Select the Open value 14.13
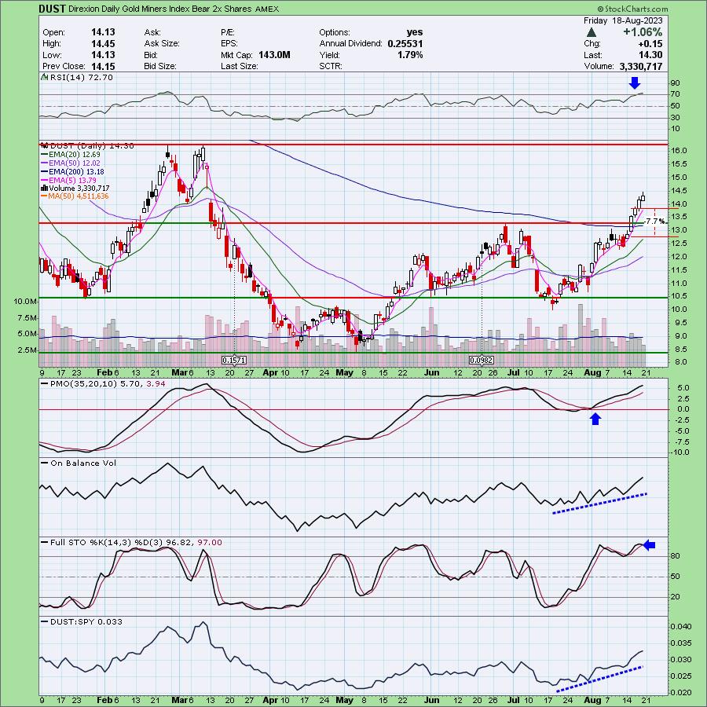 point(103,32)
